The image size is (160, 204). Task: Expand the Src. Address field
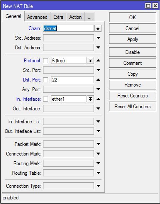pyautogui.click(x=98, y=38)
